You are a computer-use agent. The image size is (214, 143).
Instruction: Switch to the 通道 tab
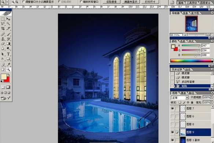tap(183, 93)
